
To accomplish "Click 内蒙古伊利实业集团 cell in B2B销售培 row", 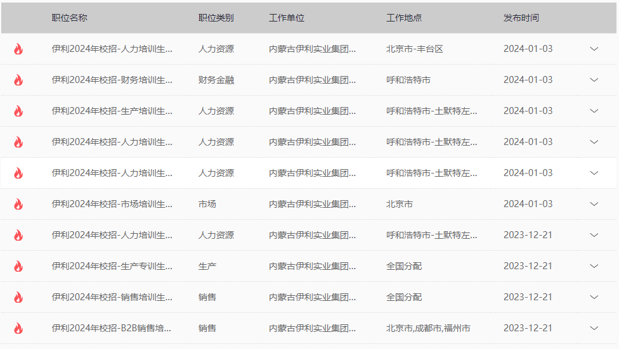I will coord(312,329).
